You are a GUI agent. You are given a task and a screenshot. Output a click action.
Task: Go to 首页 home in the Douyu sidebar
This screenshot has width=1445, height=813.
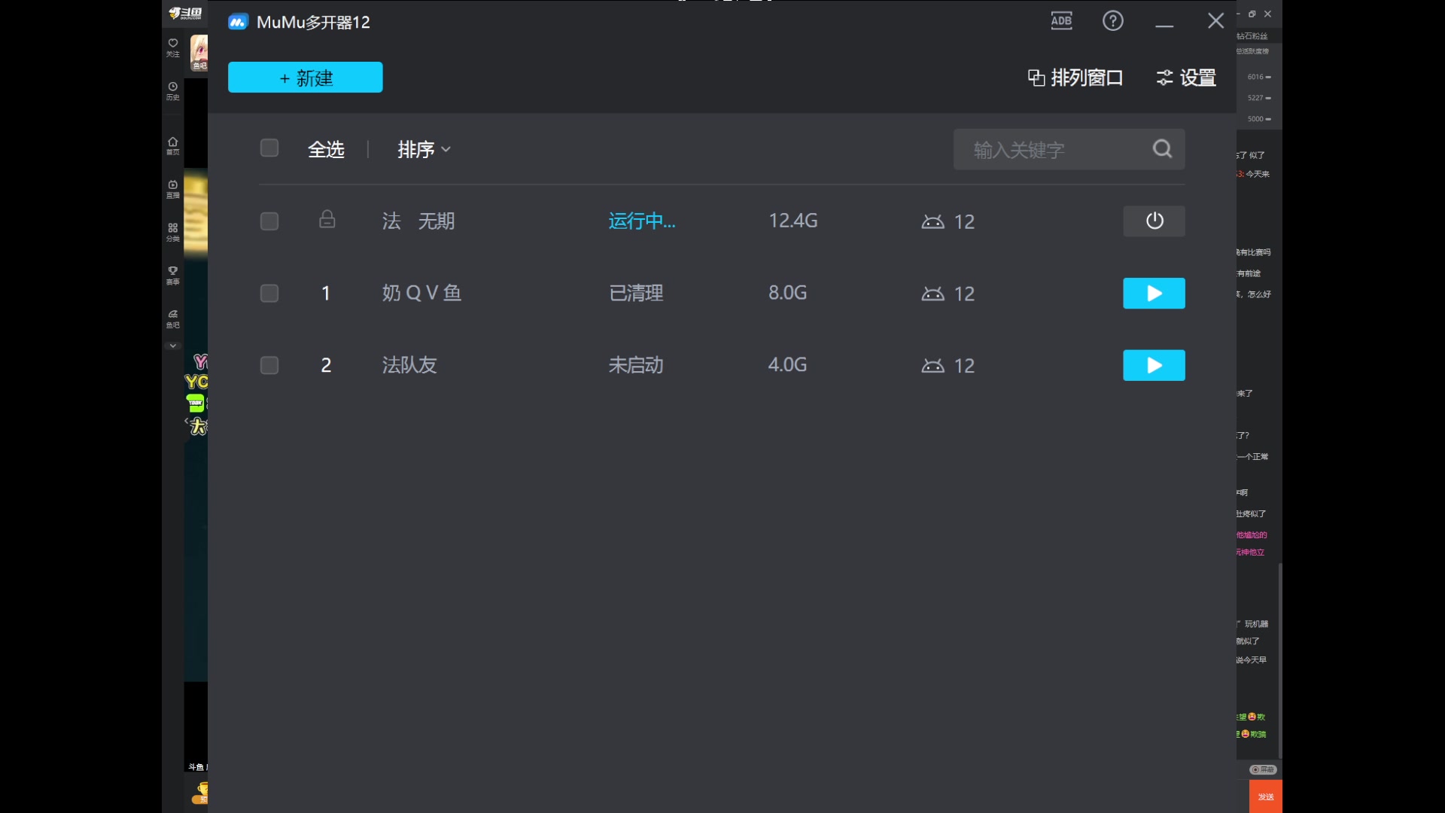pyautogui.click(x=173, y=146)
